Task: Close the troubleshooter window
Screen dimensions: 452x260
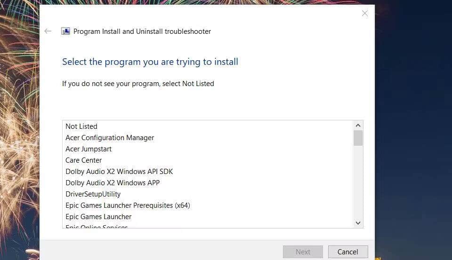Action: pos(364,13)
